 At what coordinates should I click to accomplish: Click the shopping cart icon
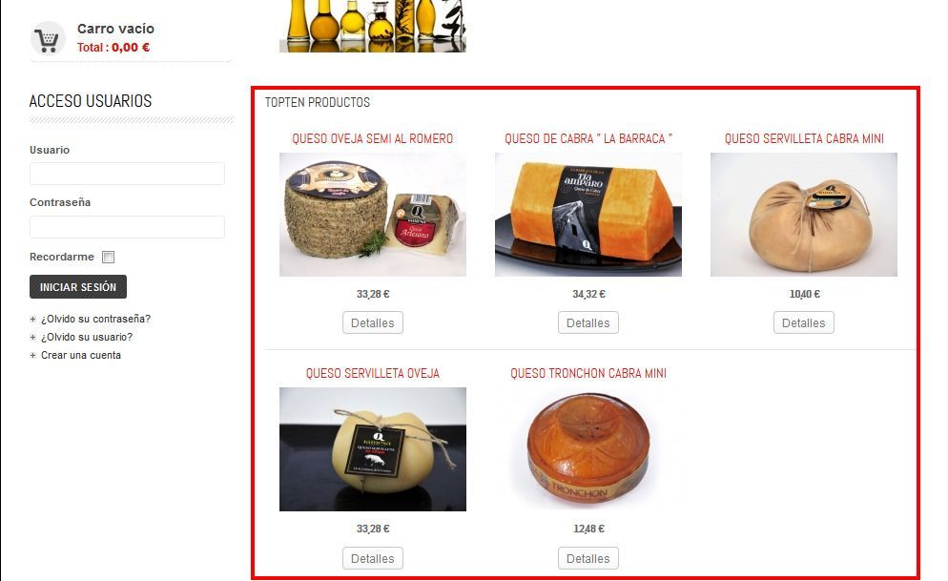coord(48,39)
